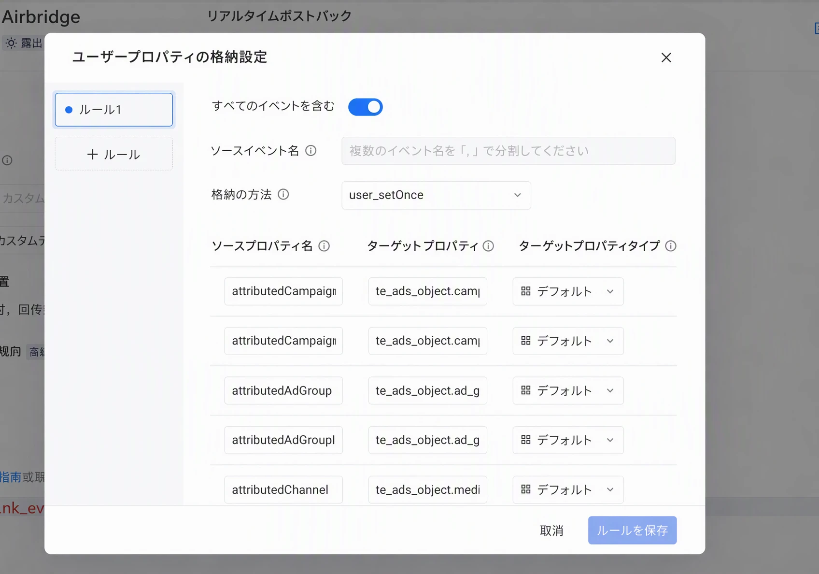Open the user_setOnce storage method dropdown

point(436,195)
